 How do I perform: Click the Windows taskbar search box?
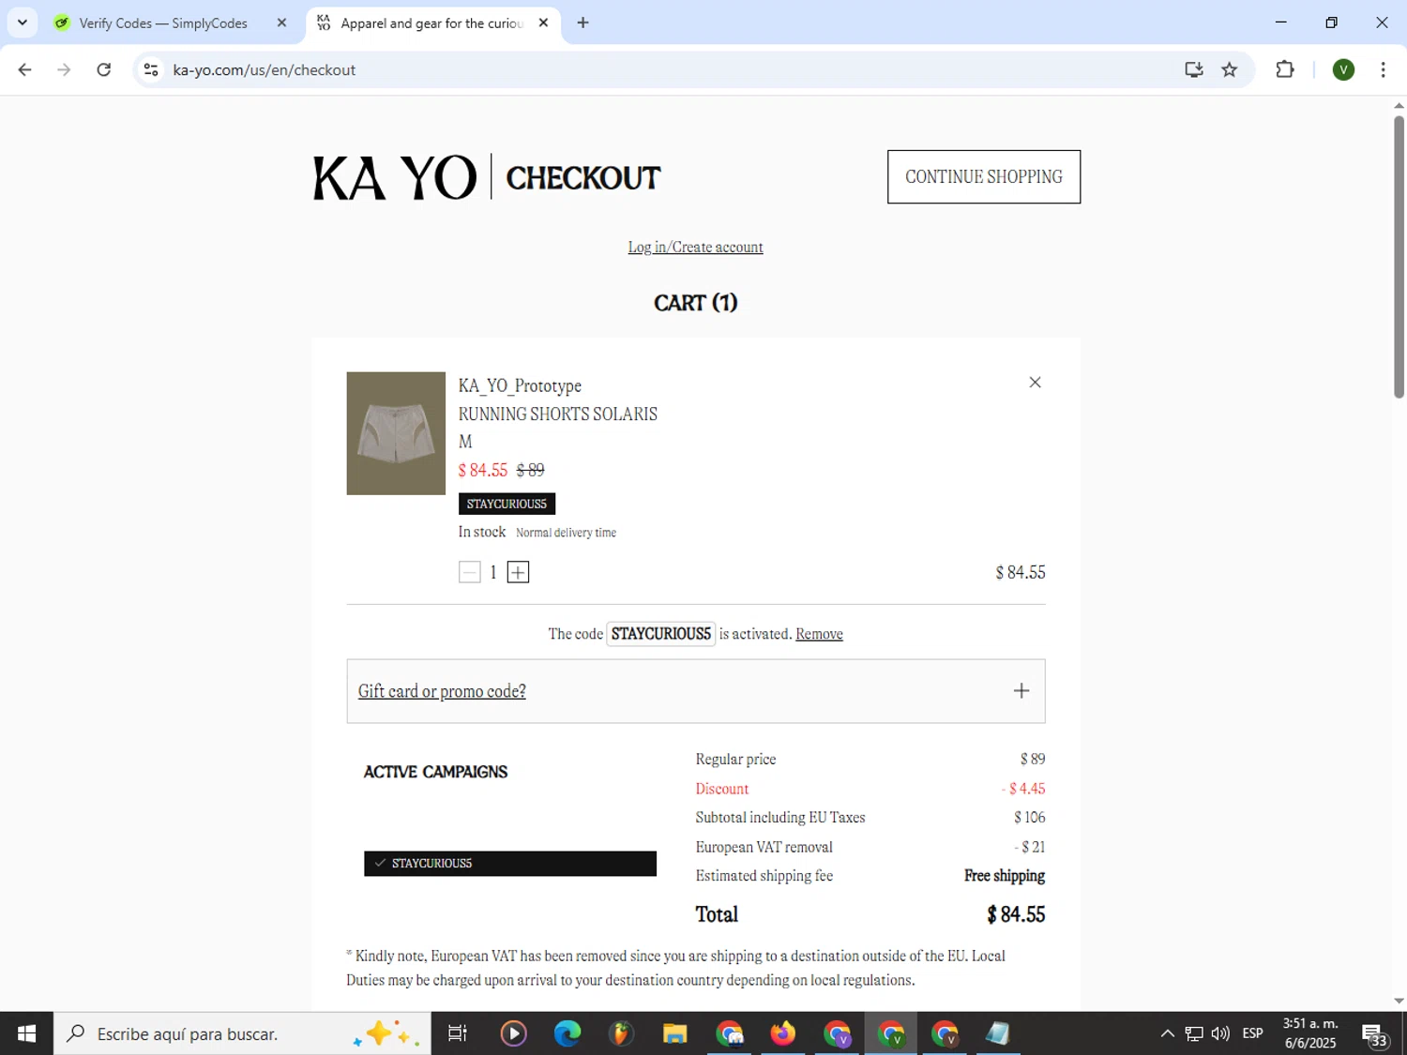coord(242,1033)
